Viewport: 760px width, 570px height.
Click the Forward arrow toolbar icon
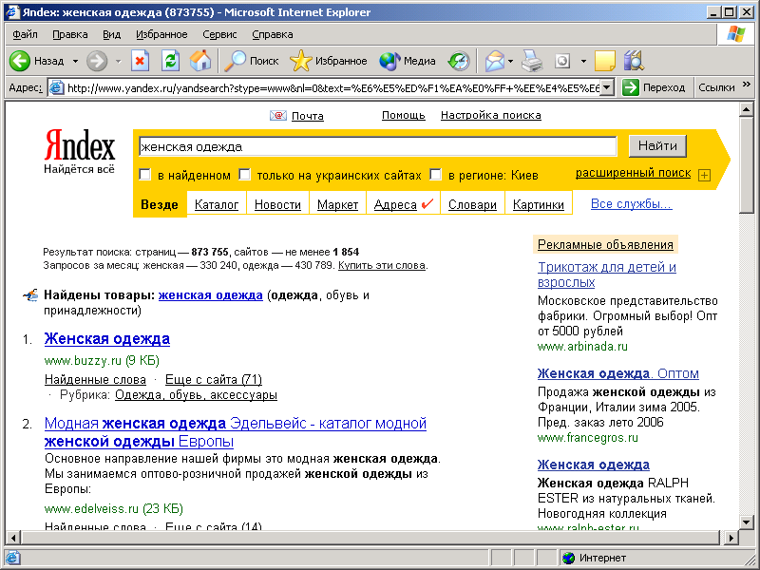coord(97,61)
